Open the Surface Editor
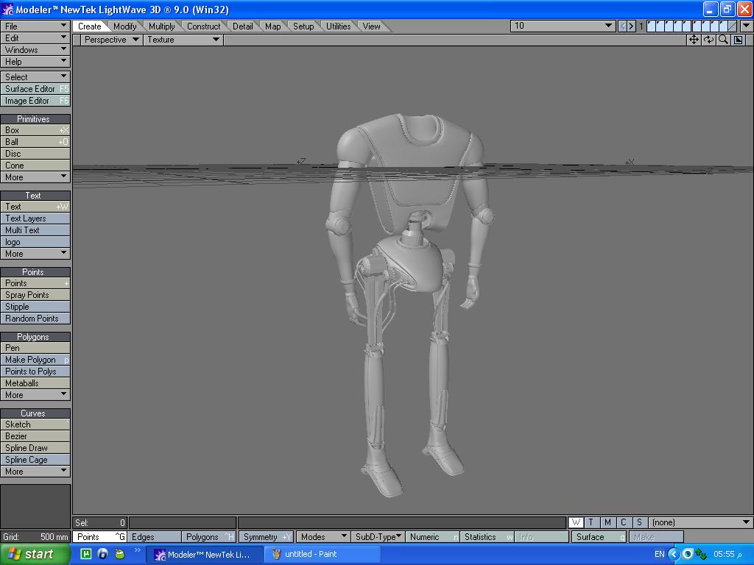 [x=35, y=89]
